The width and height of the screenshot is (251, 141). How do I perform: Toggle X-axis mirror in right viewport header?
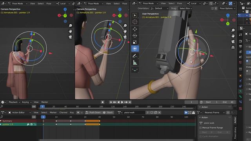click(x=216, y=8)
